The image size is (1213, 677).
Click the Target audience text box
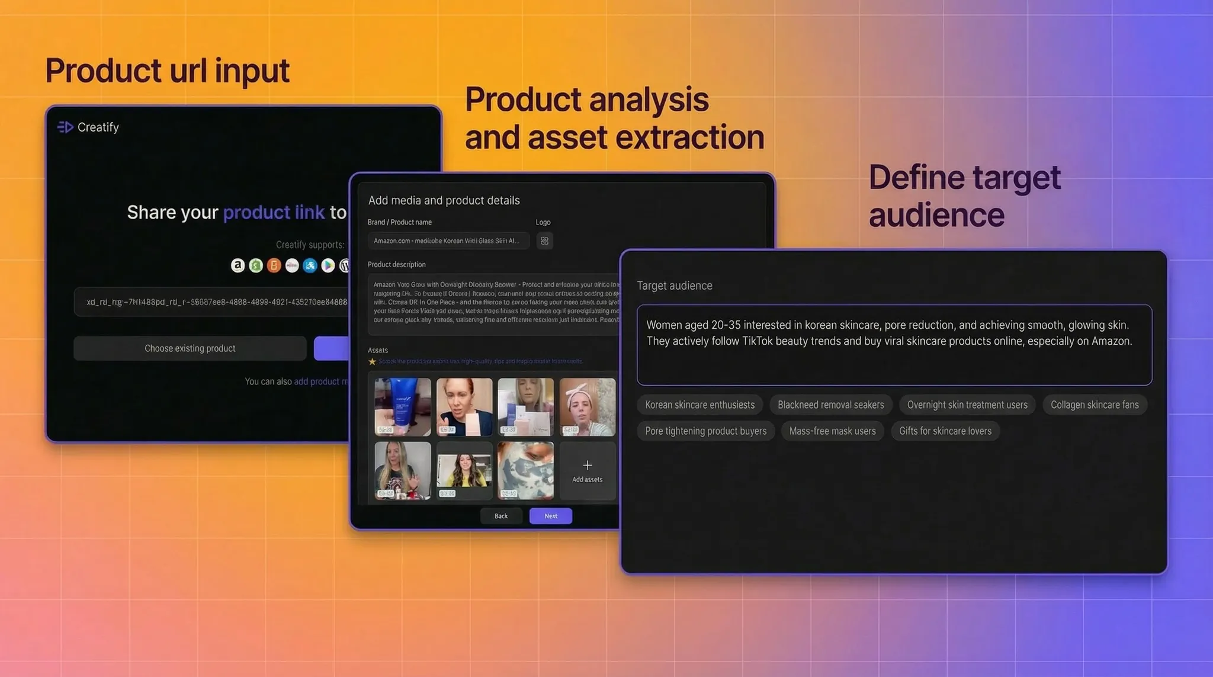click(x=894, y=345)
